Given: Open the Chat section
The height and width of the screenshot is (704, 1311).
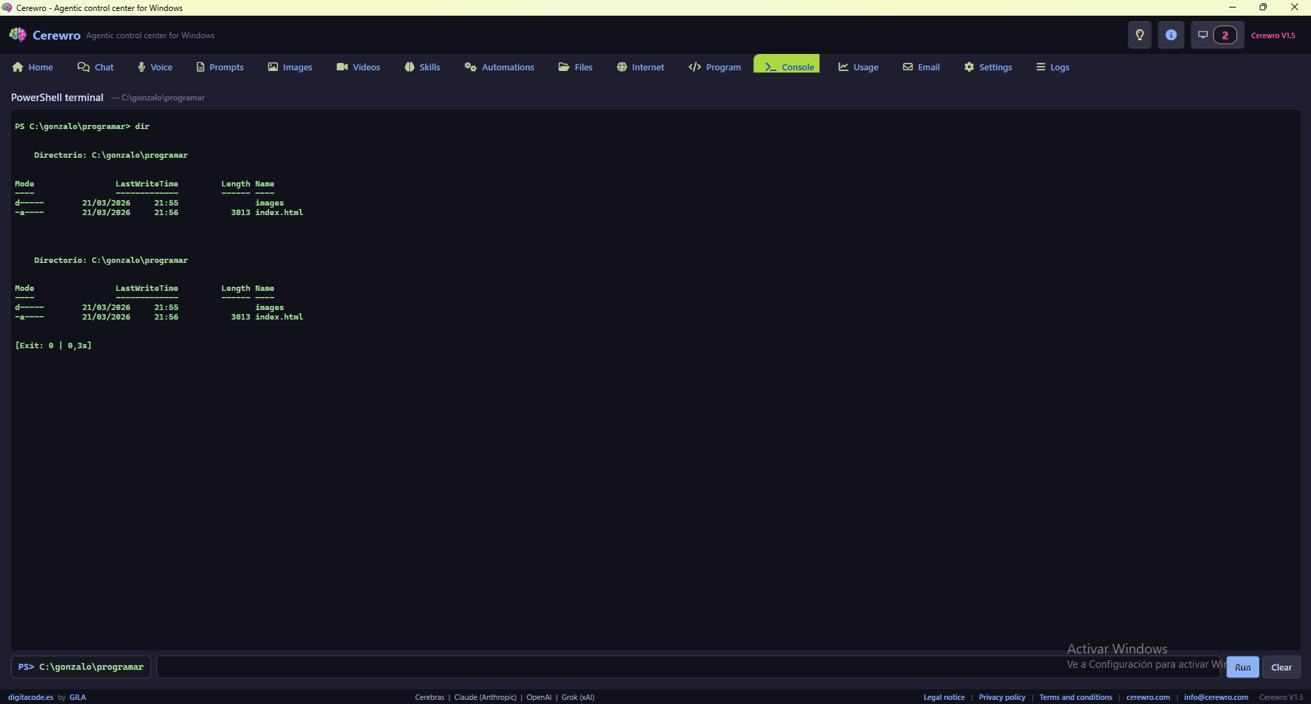Looking at the screenshot, I should coord(95,67).
